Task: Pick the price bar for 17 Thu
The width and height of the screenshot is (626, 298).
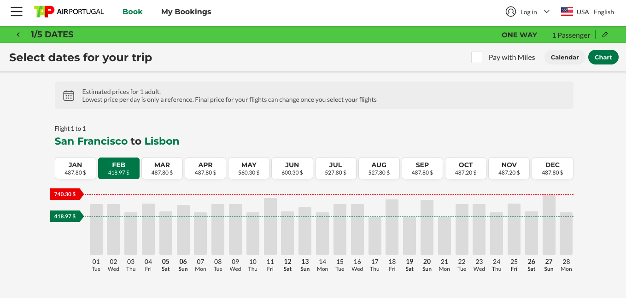Action: (x=375, y=236)
